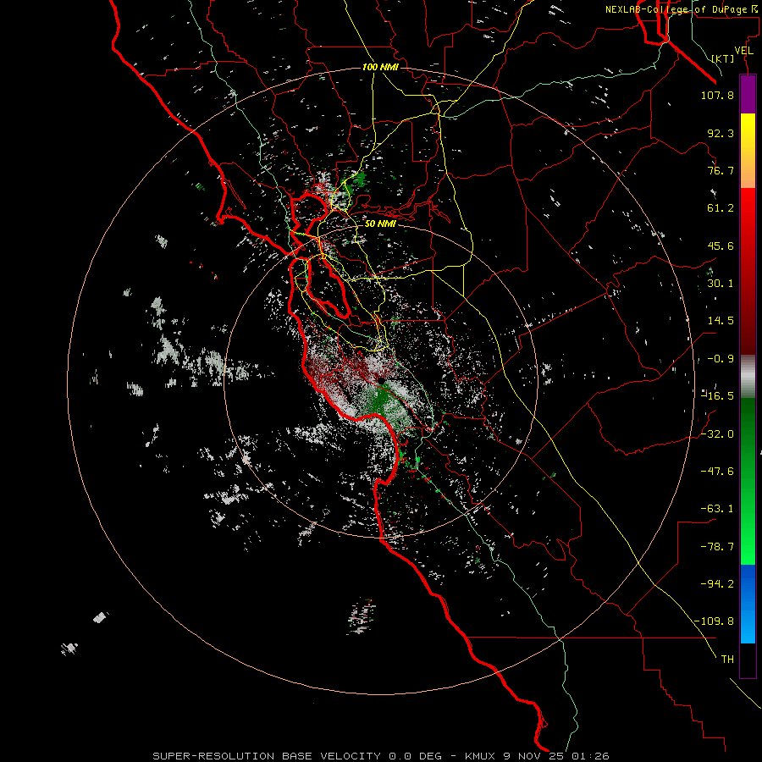Pick the gray near-zero segment of color bar
Viewport: 762px width, 762px height.
(x=748, y=377)
